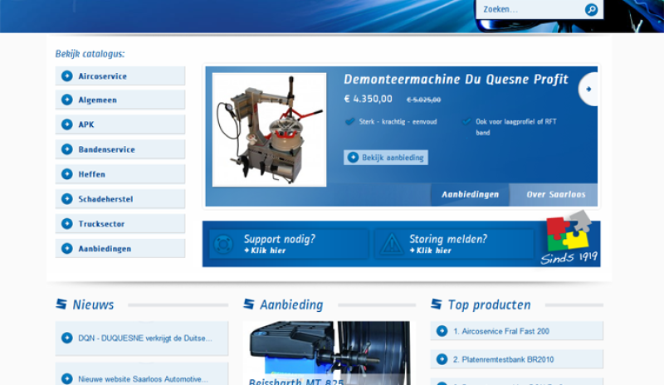Click the warning triangle Storing melden icon
The image size is (664, 385).
[389, 245]
